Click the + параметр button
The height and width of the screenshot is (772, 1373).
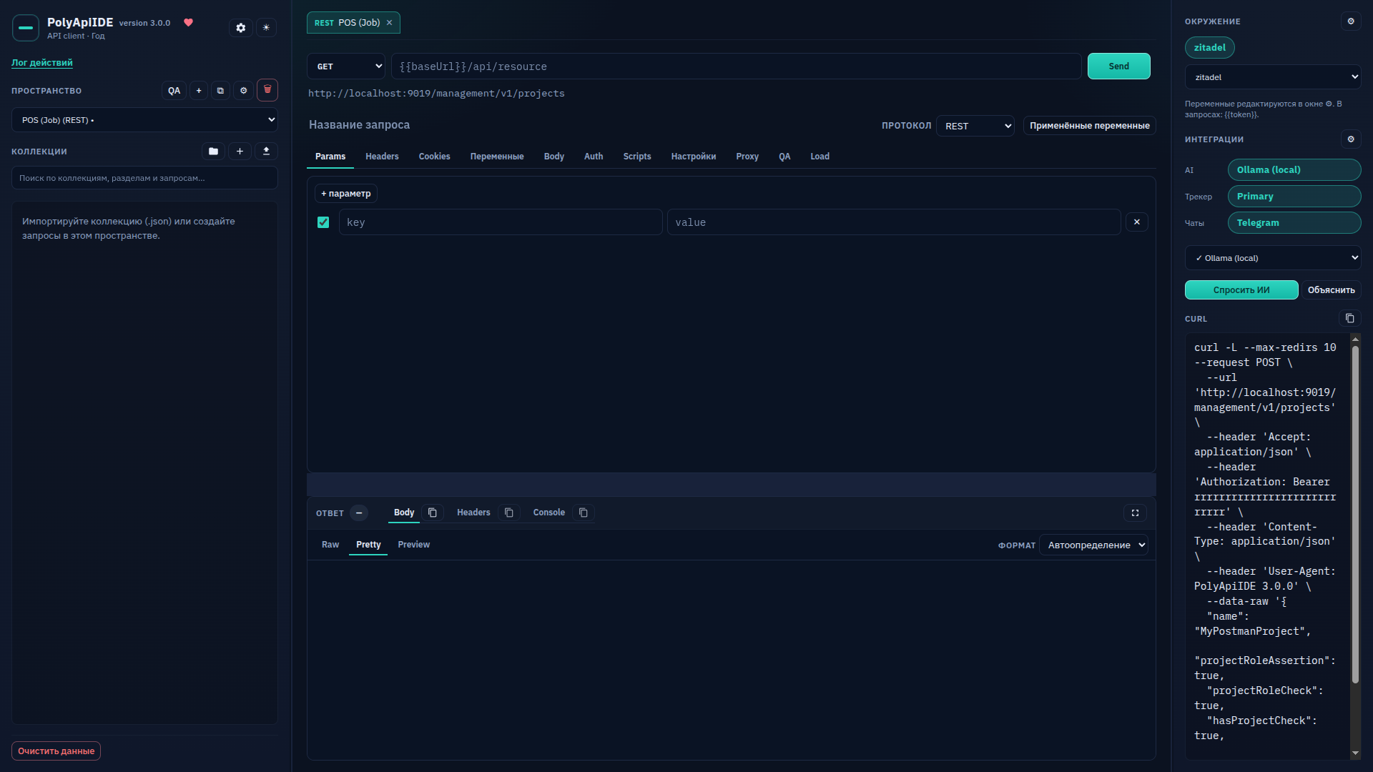[346, 194]
